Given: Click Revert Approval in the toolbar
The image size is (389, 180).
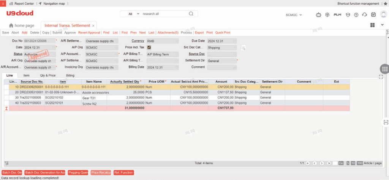Looking at the screenshot, I should 89,33.
